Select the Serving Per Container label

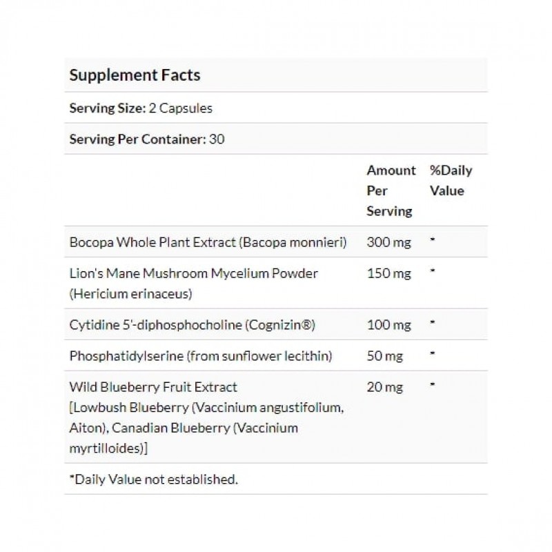[137, 139]
